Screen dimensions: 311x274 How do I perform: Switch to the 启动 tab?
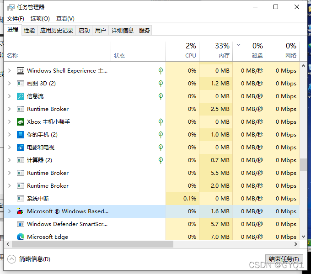pos(84,31)
